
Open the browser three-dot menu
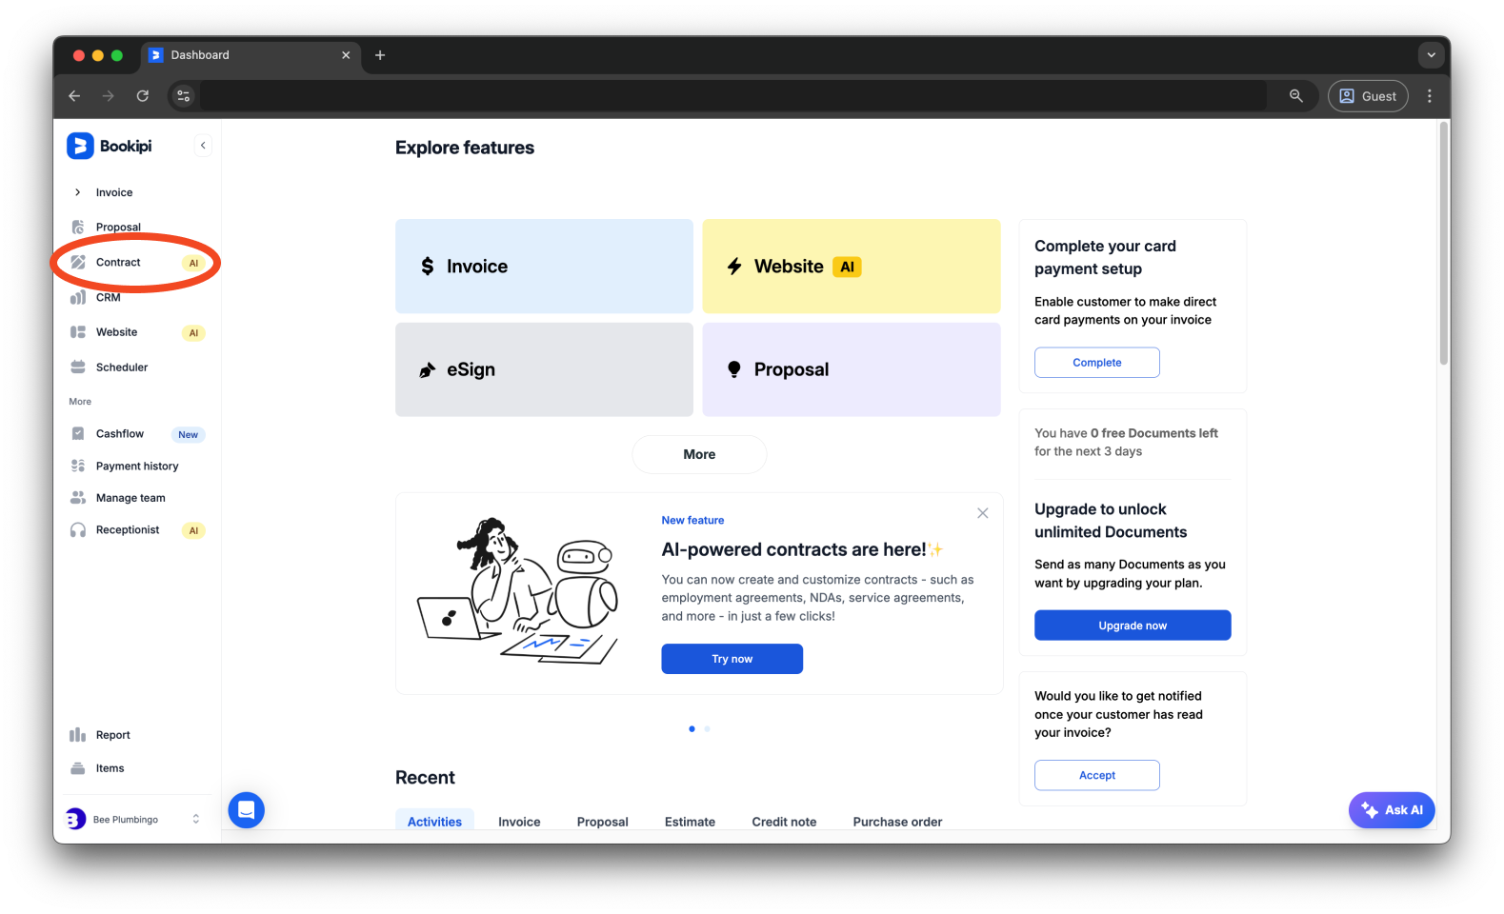point(1430,96)
